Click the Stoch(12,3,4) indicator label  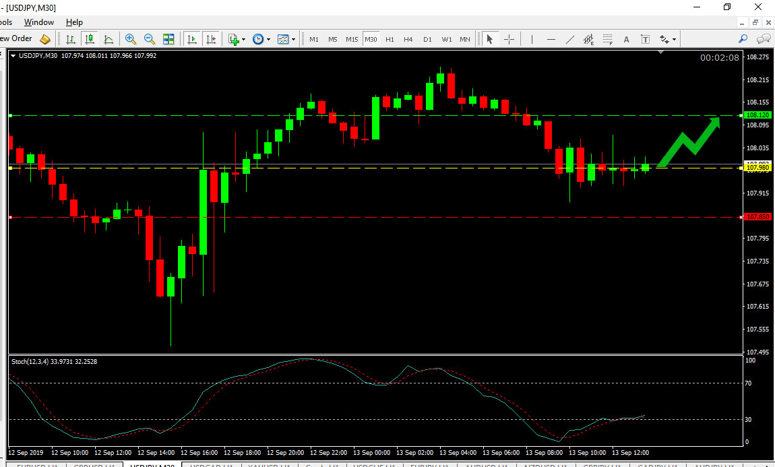point(55,362)
